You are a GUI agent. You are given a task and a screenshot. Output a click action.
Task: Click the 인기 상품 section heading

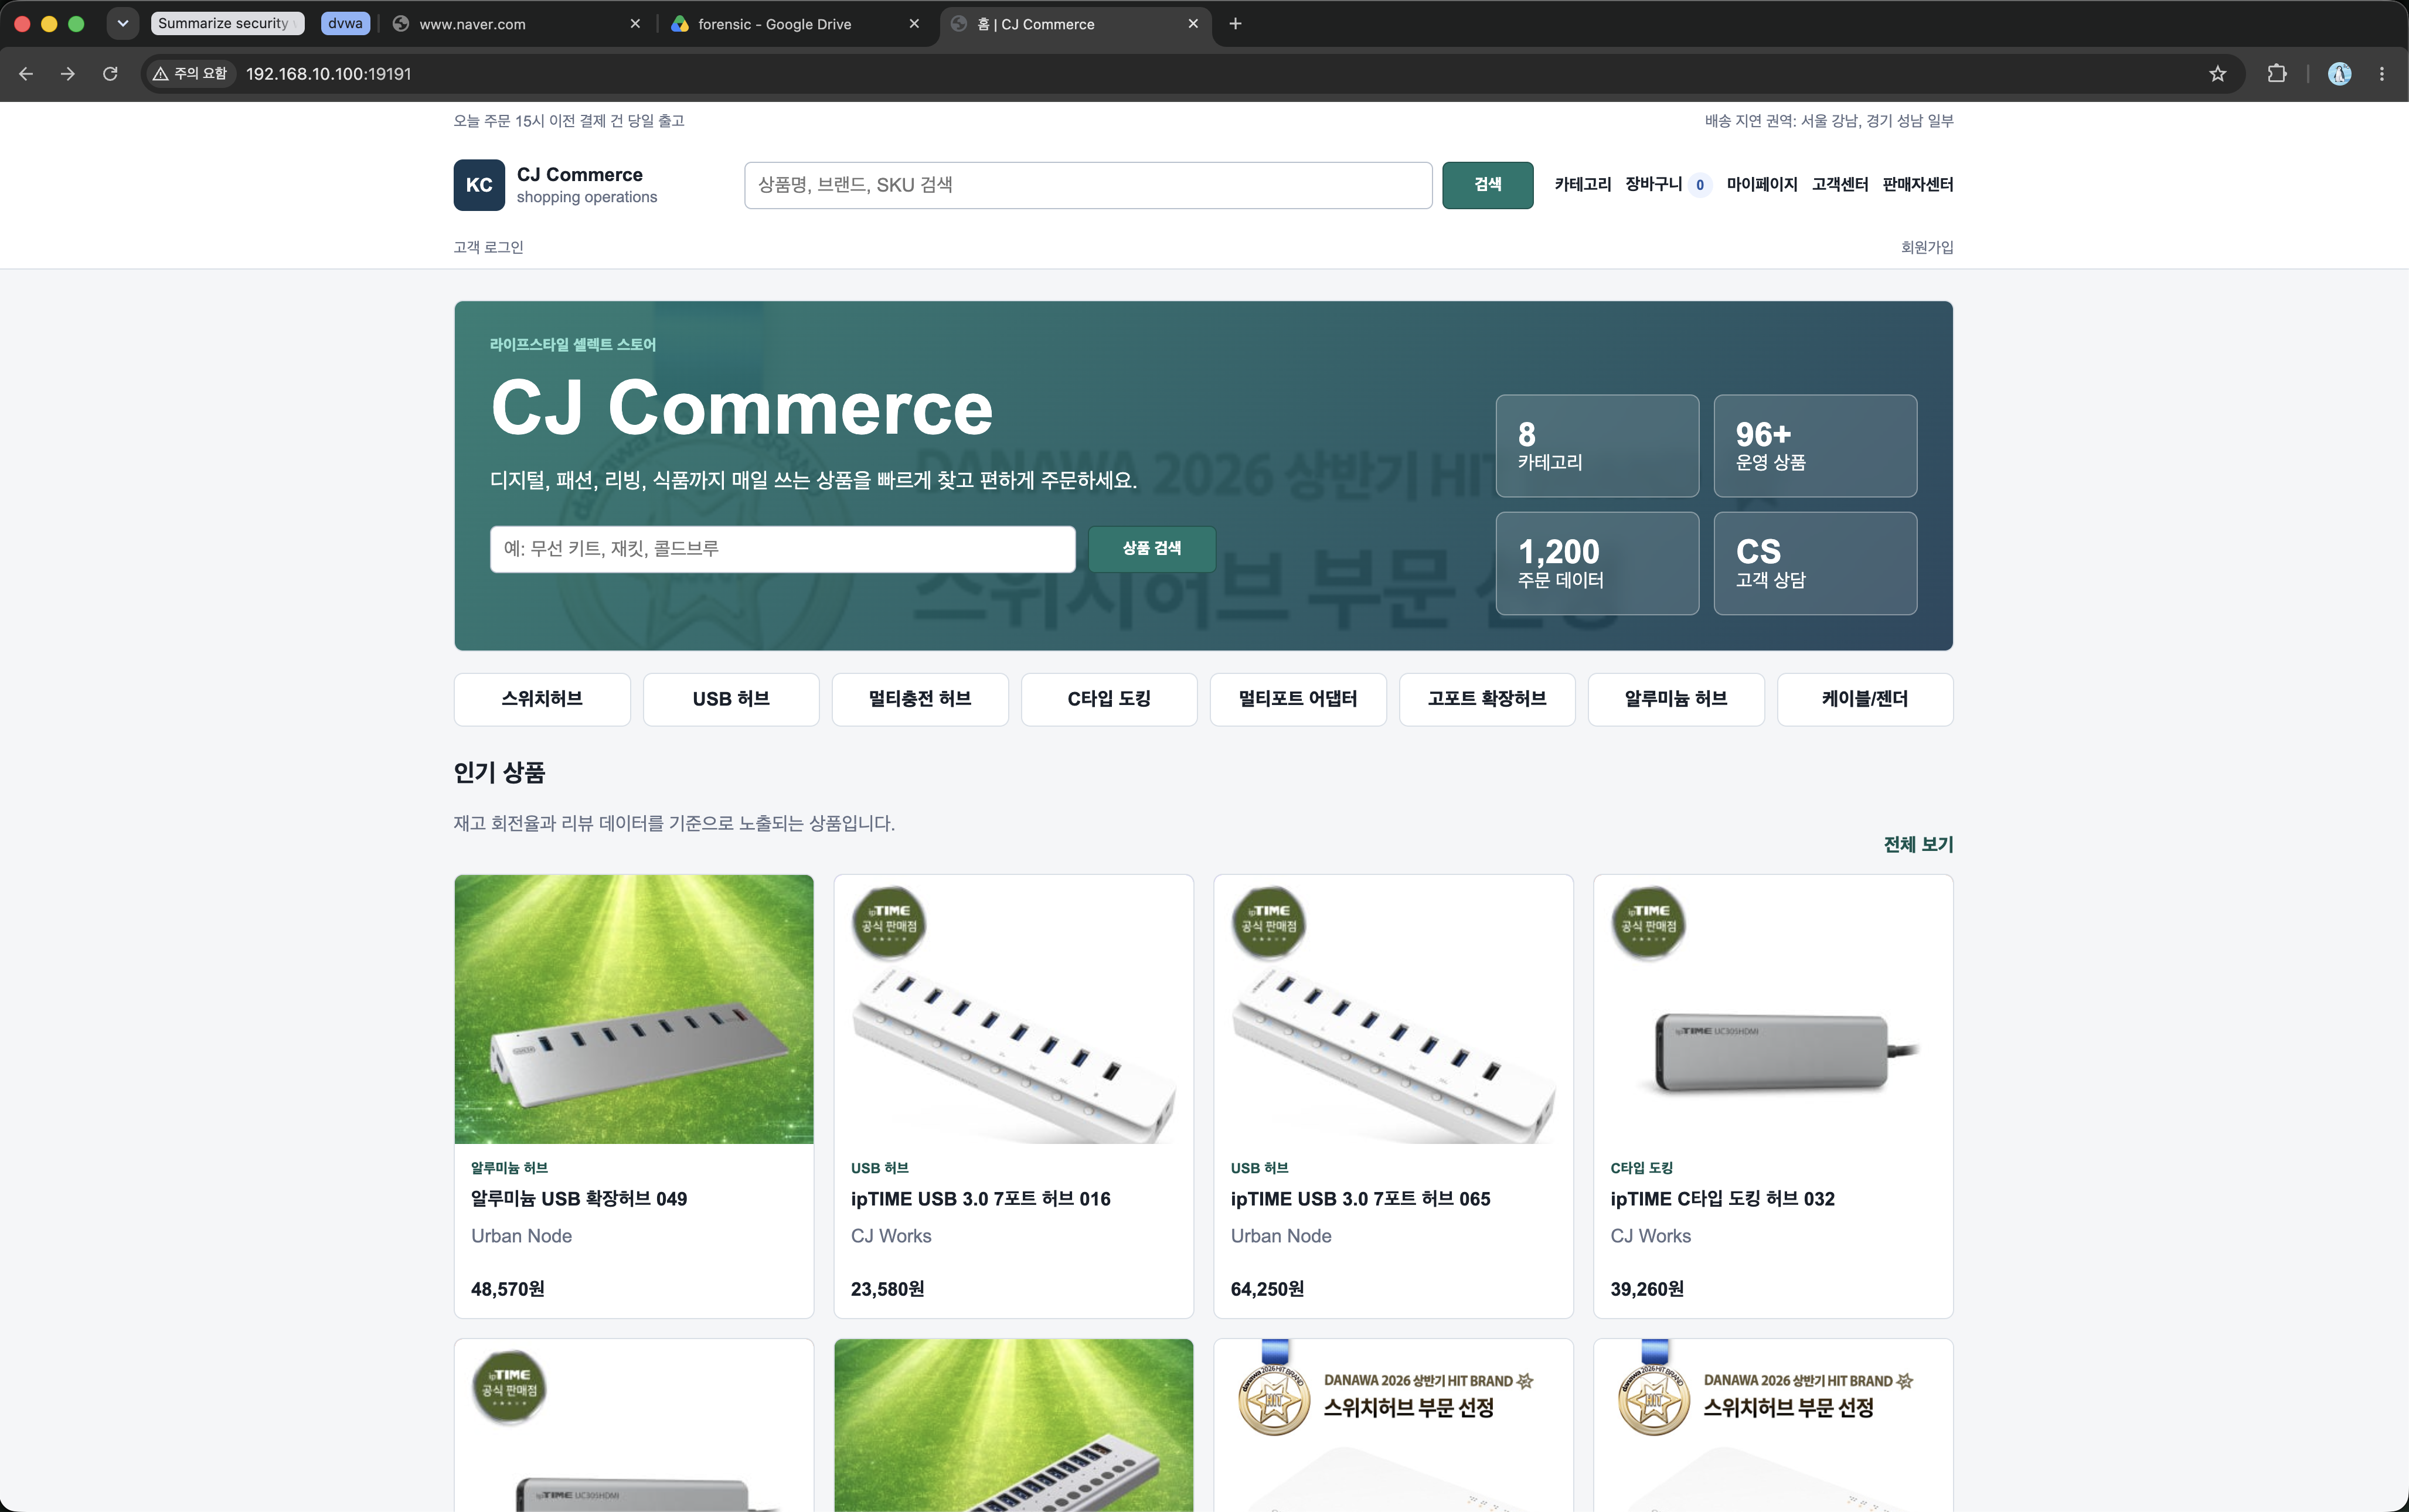tap(499, 773)
